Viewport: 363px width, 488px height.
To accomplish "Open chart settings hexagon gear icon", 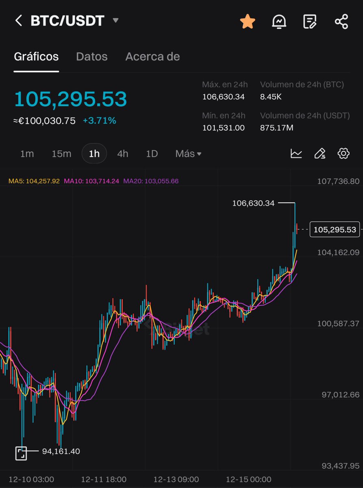I will [343, 153].
